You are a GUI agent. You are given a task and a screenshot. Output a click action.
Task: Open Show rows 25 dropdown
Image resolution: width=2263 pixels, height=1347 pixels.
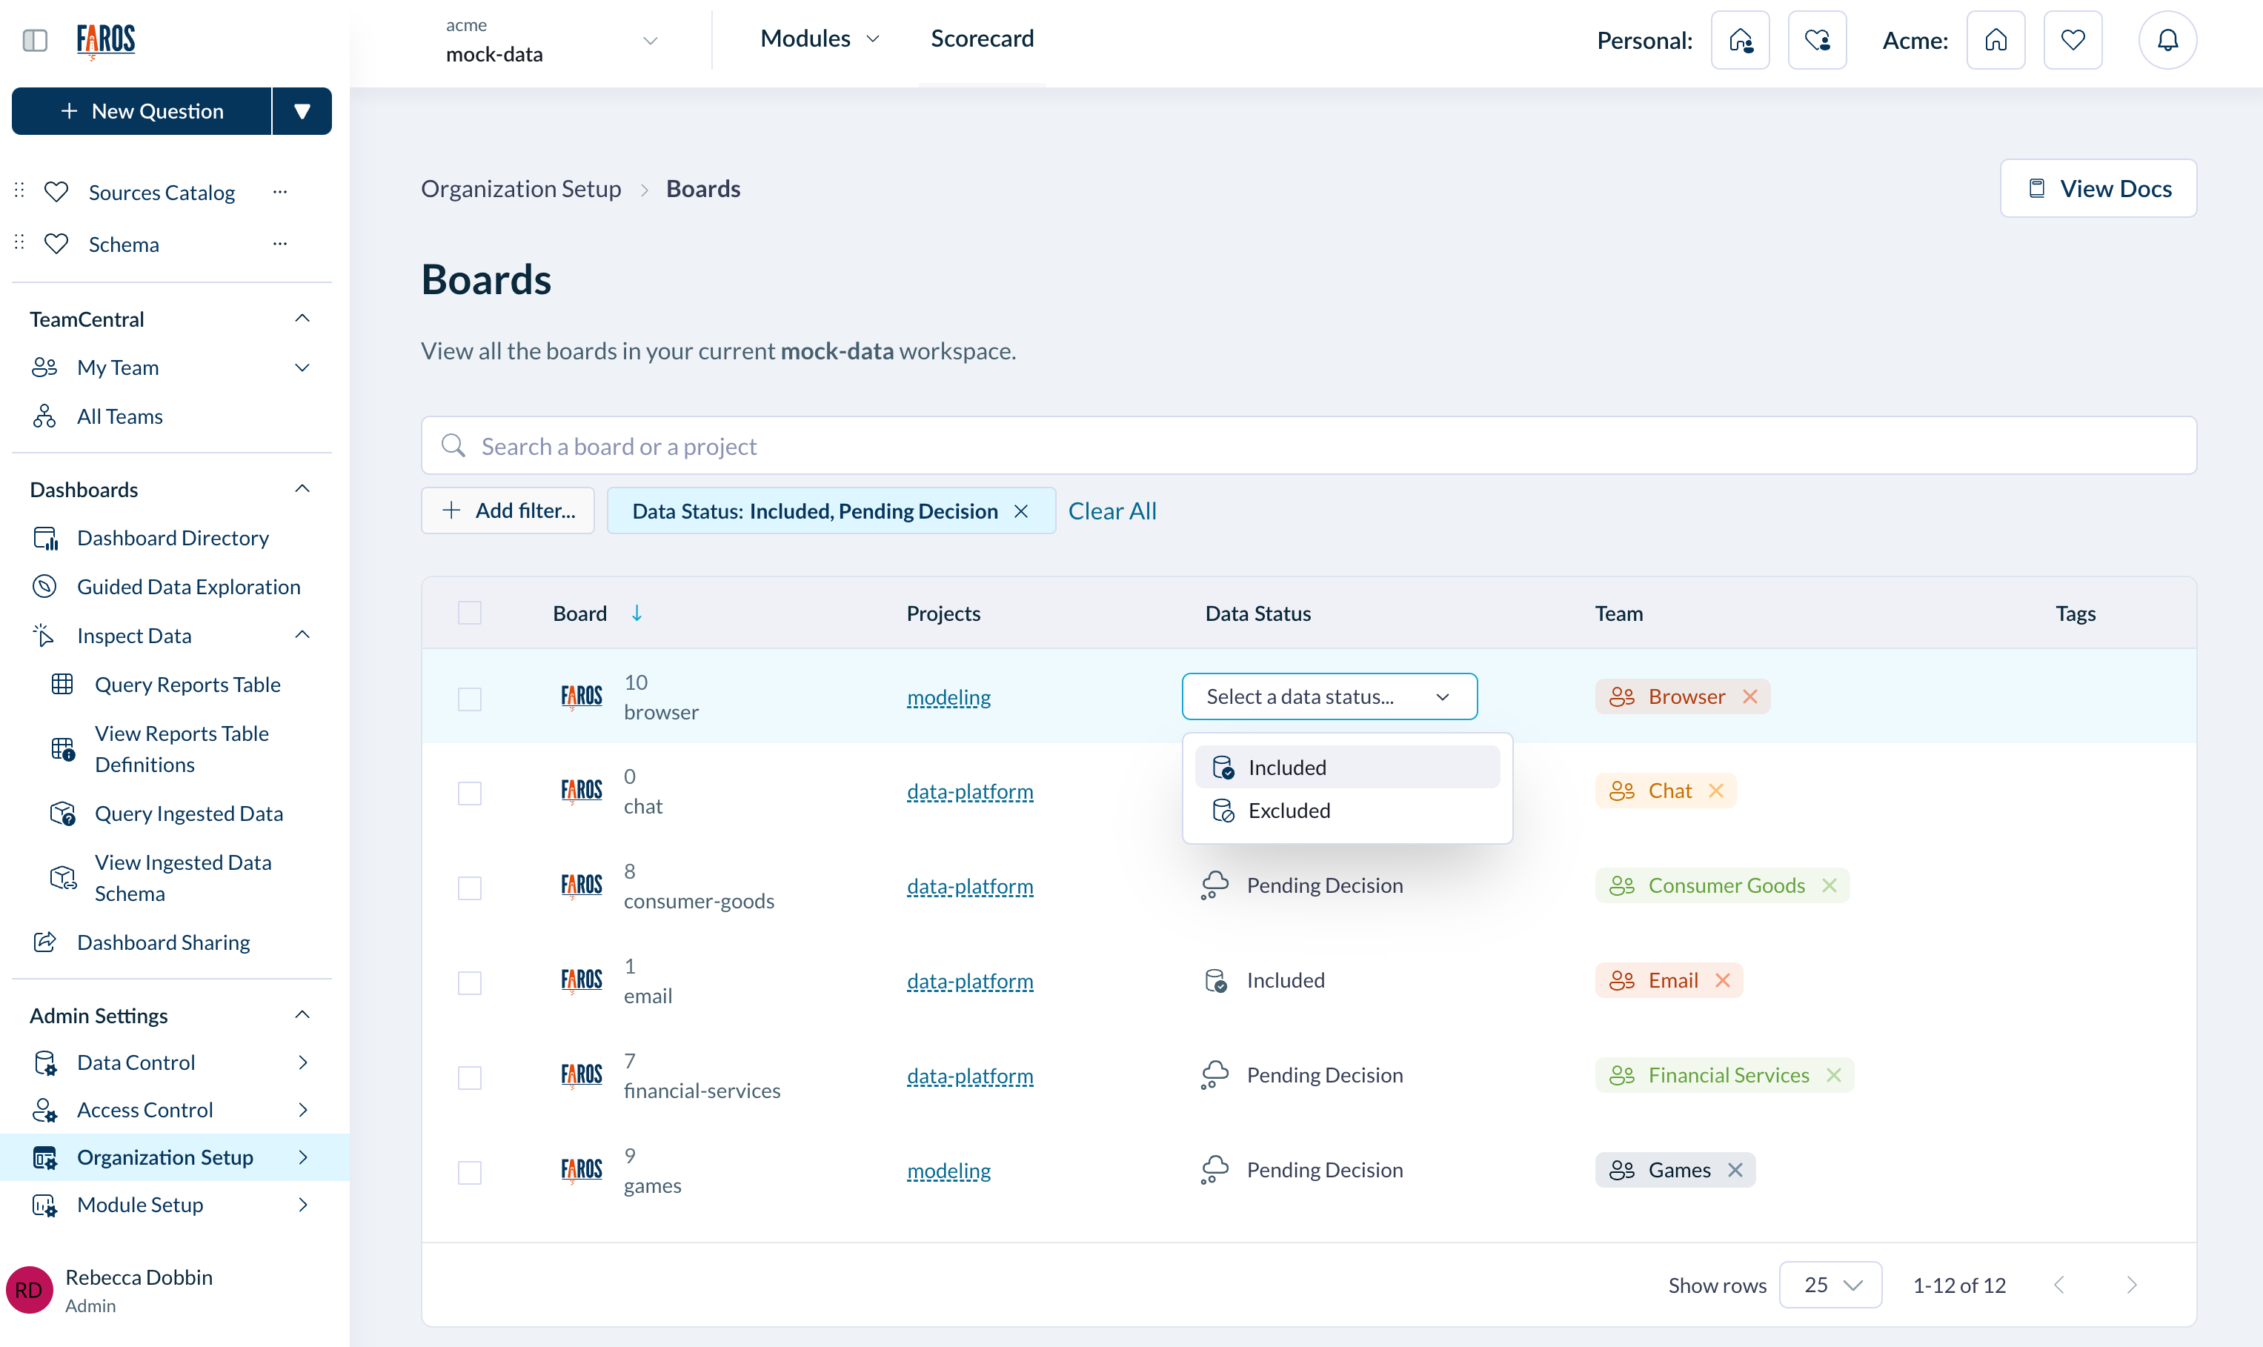pyautogui.click(x=1830, y=1286)
